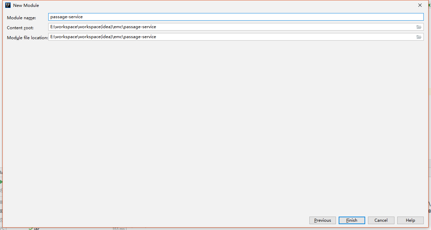Click the 353 ms duration in build output
Screen dimensions: 431x230
(x=118, y=229)
